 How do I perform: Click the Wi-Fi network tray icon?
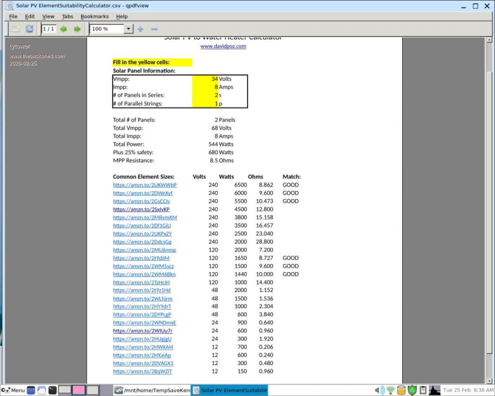(x=391, y=390)
